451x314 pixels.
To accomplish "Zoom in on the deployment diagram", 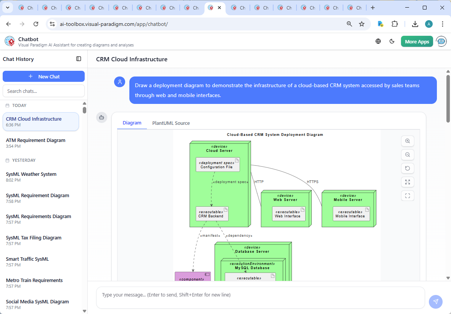I will pos(408,141).
